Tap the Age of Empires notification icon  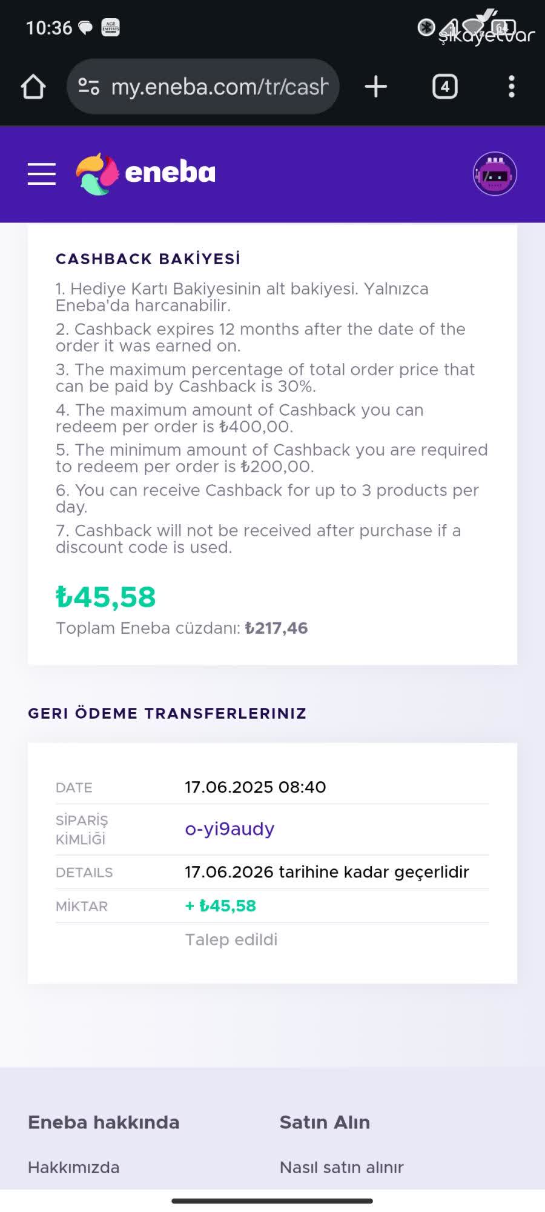coord(110,28)
